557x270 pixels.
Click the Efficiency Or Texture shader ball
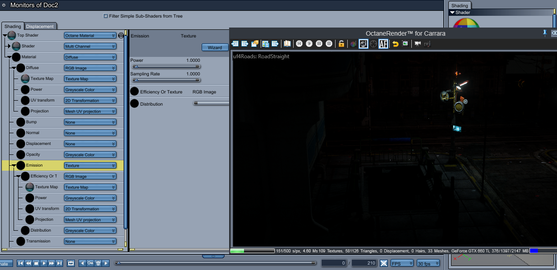pos(134,92)
